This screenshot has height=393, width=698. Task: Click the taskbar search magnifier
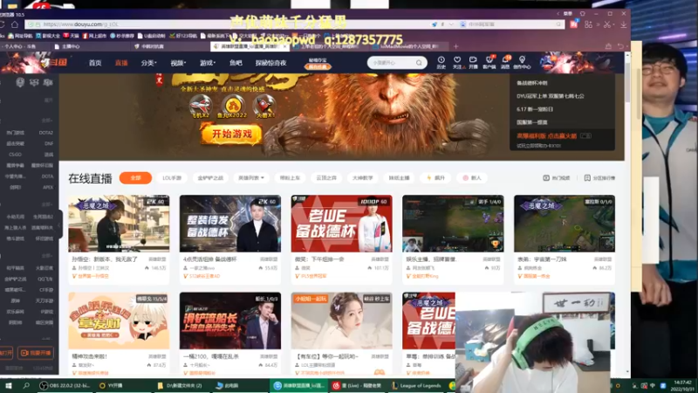pos(26,385)
